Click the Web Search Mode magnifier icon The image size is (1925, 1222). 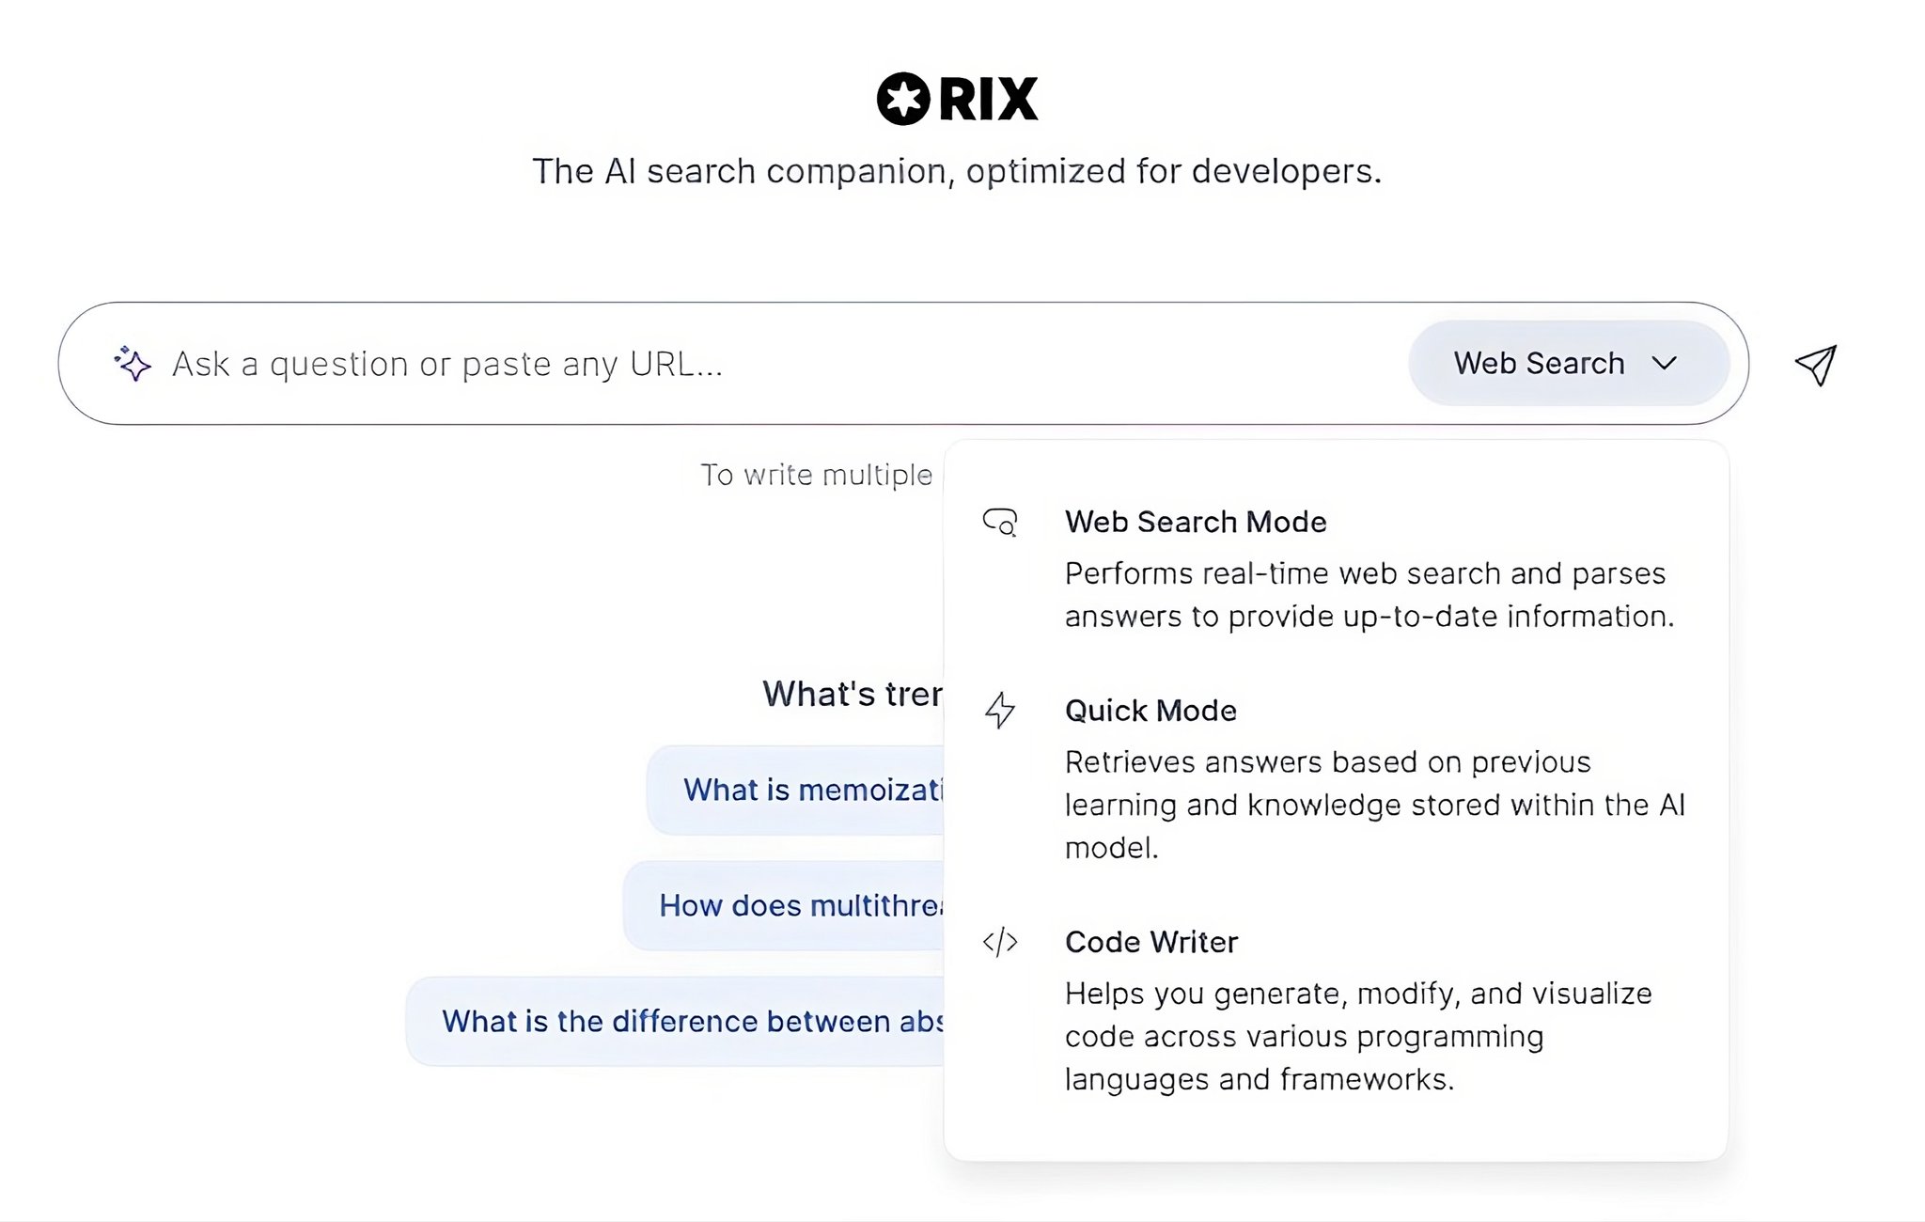1000,522
